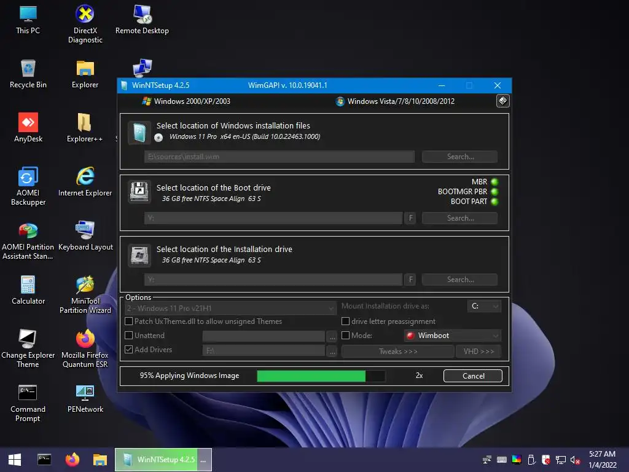Viewport: 629px width, 472px height.
Task: Open MiniTool Partition Wizard shortcut
Action: (x=85, y=295)
